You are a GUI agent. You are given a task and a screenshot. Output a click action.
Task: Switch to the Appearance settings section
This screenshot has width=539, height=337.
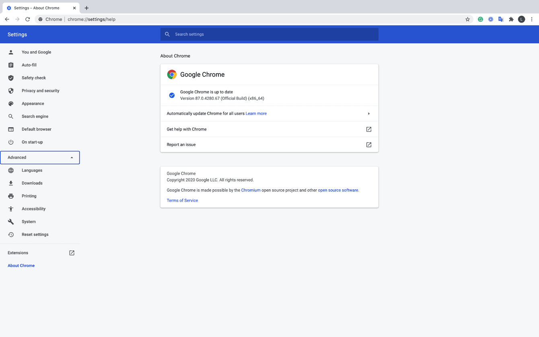pos(33,103)
